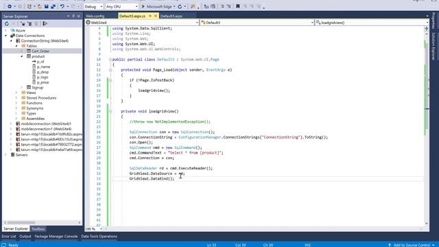Click the Open File folder icon
This screenshot has height=247, width=439.
[x=40, y=6]
